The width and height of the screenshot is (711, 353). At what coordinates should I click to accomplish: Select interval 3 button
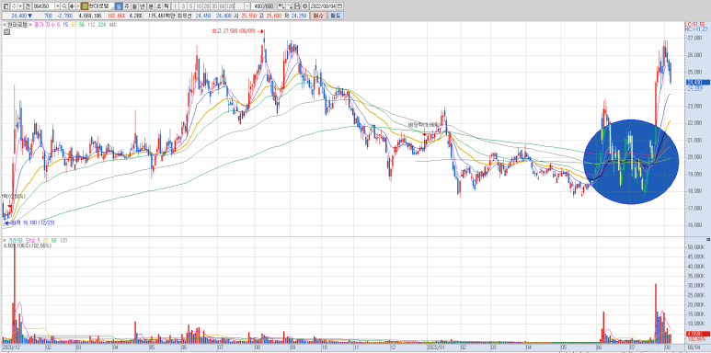tap(183, 6)
